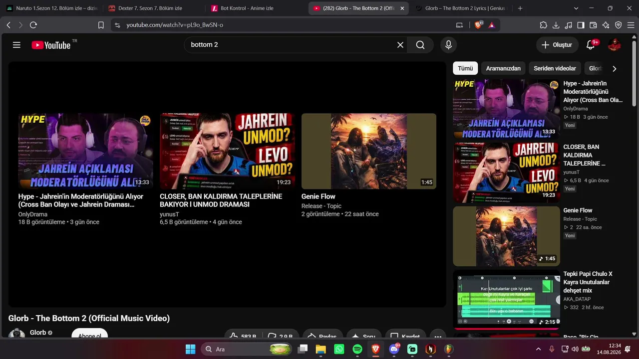Bookmark this page in the address bar
Image resolution: width=639 pixels, height=359 pixels.
click(101, 25)
